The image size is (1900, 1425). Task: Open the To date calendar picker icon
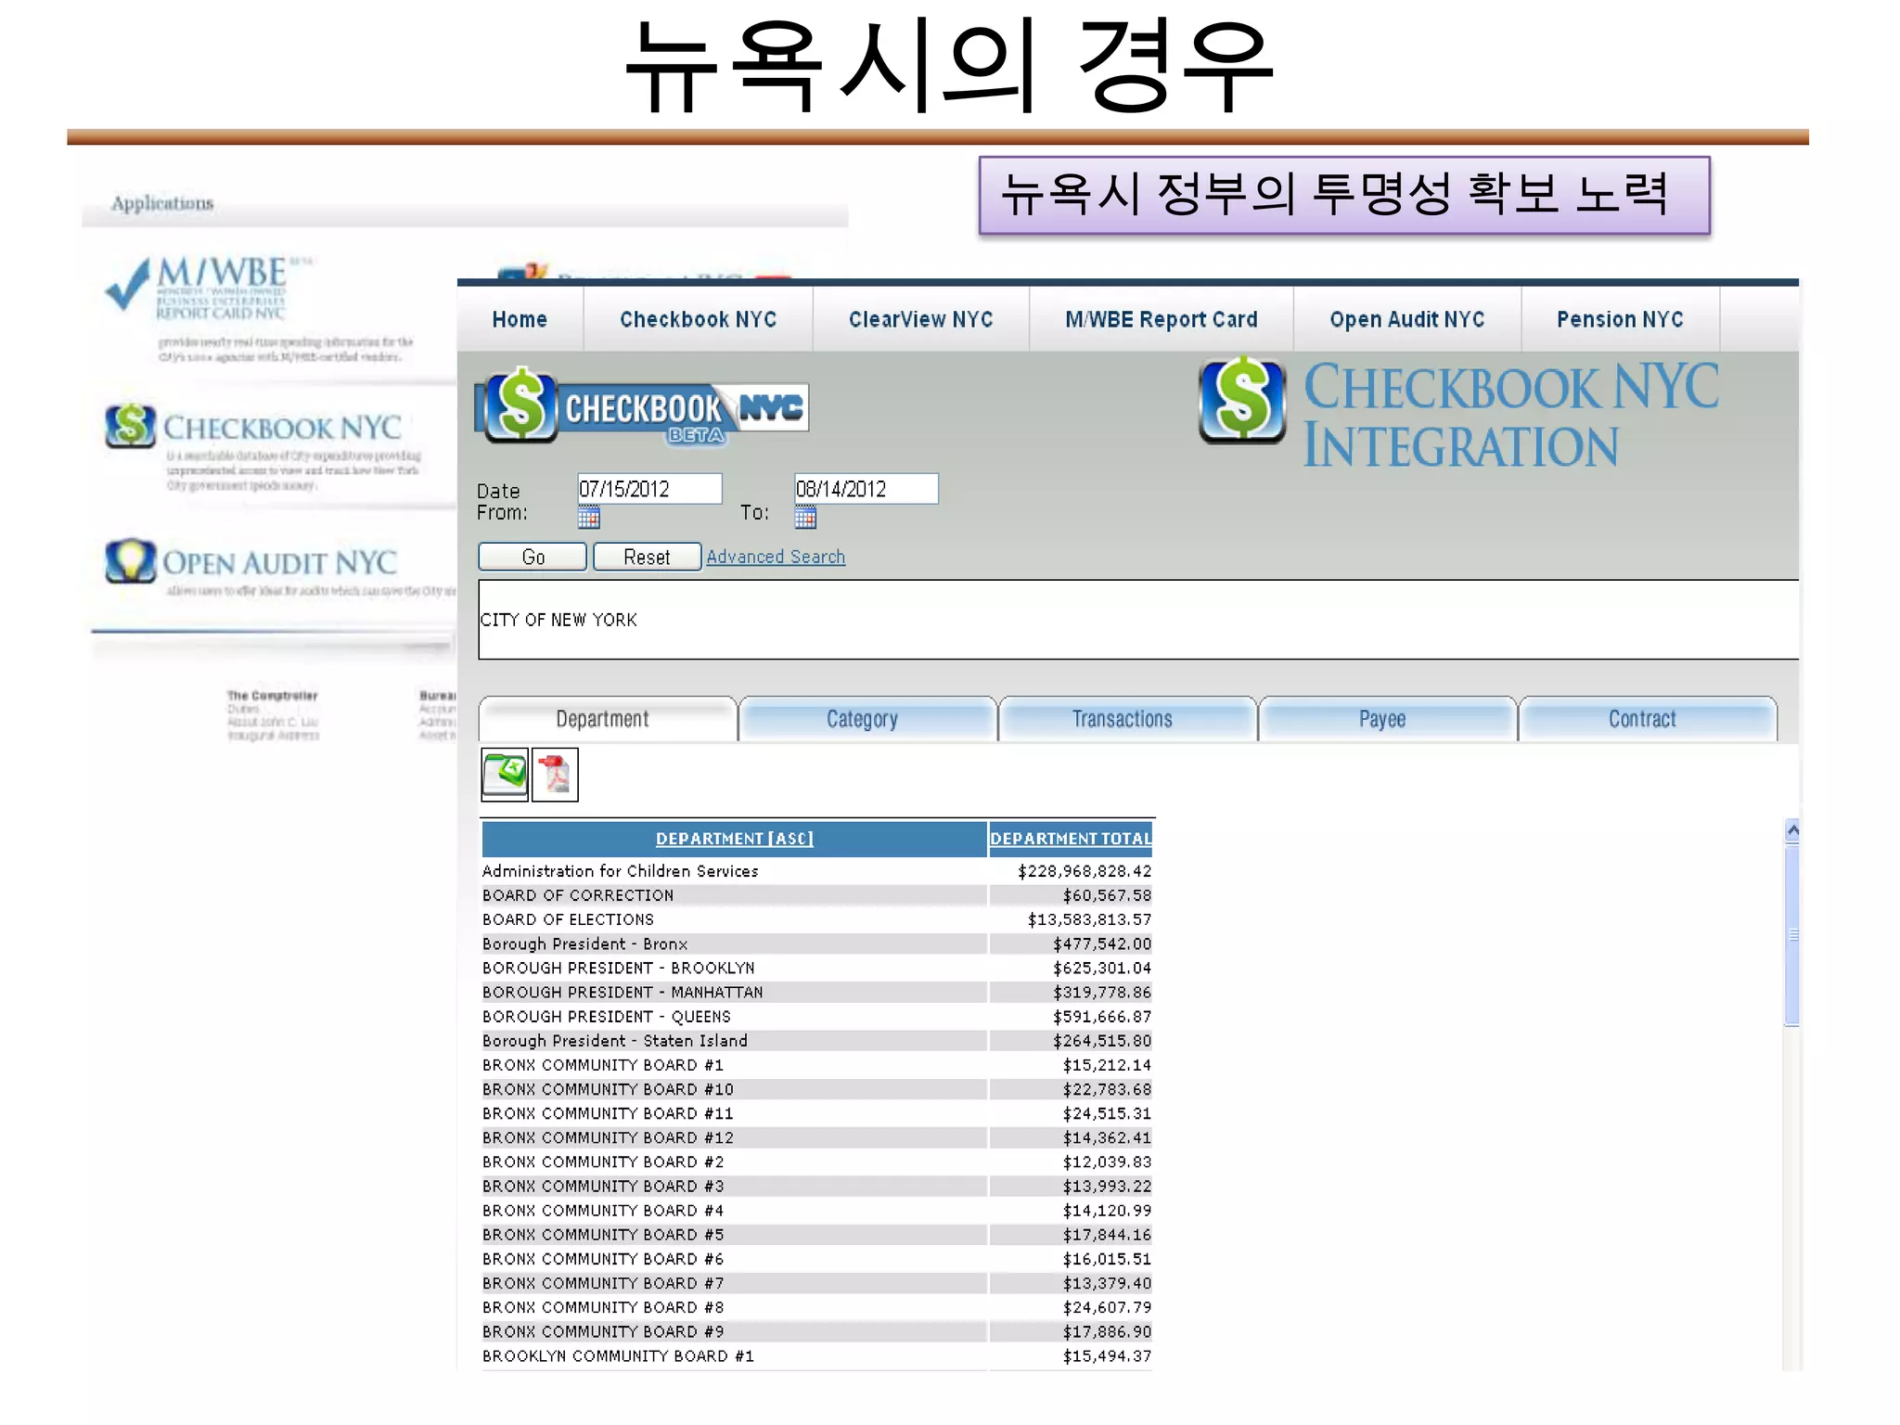(x=805, y=517)
